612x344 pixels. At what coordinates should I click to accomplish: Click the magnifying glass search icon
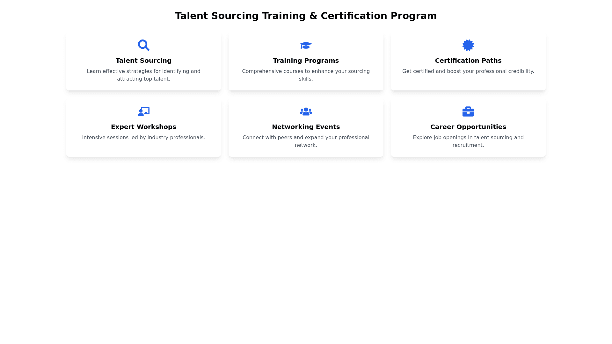tap(143, 45)
